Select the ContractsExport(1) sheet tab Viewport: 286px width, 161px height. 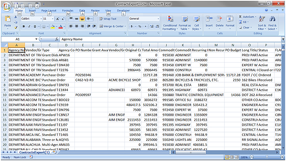click(x=34, y=152)
